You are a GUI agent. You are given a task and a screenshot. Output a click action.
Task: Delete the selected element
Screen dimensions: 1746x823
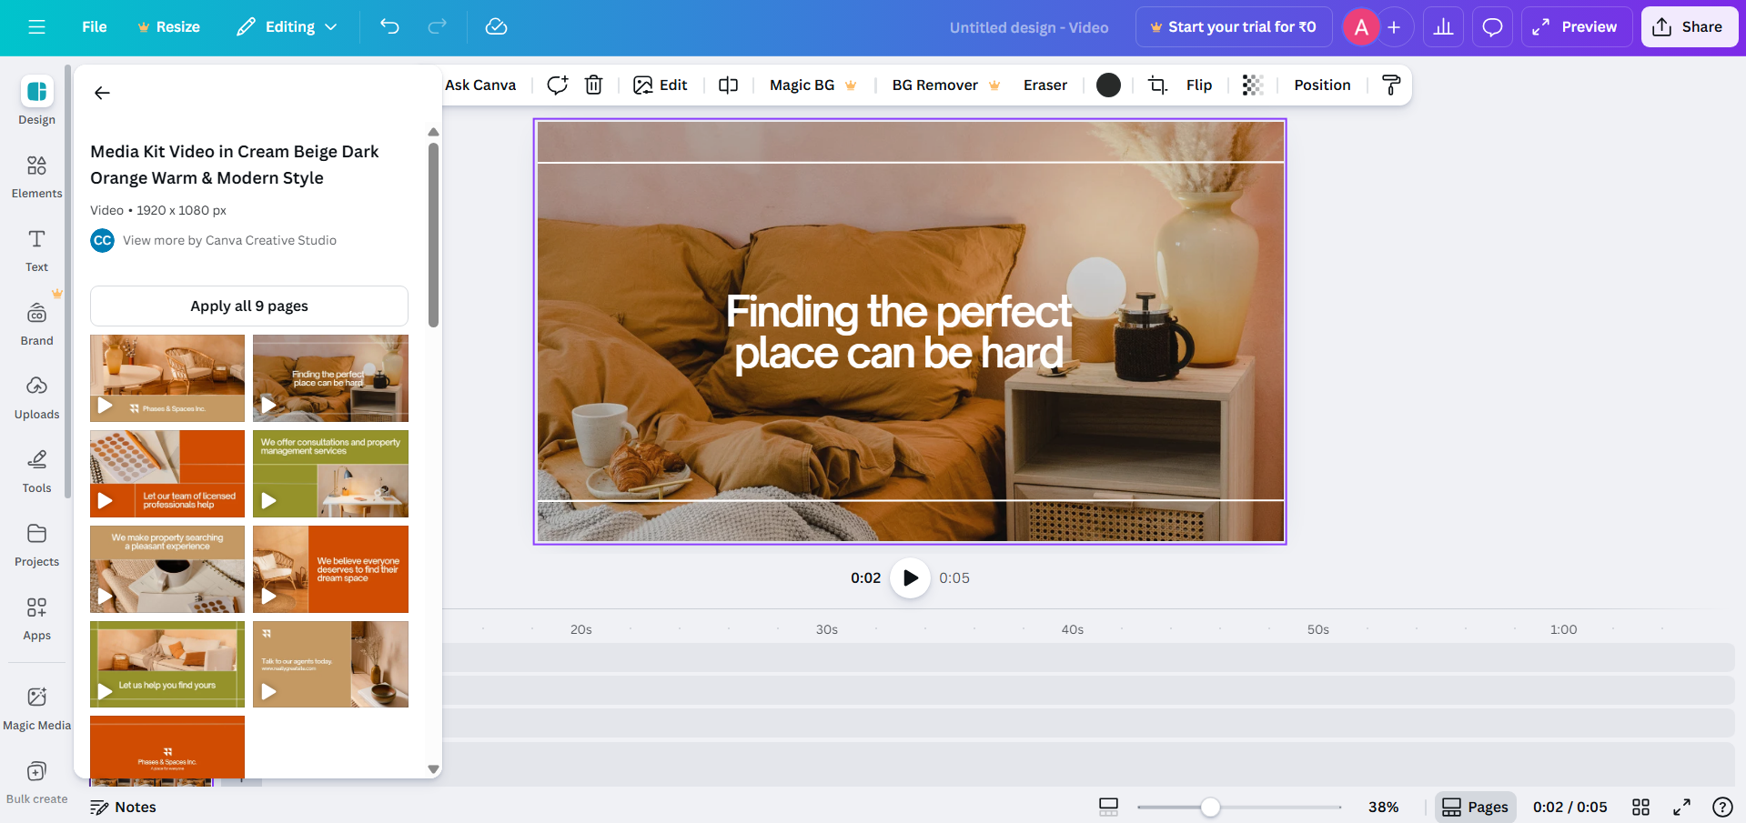593,85
